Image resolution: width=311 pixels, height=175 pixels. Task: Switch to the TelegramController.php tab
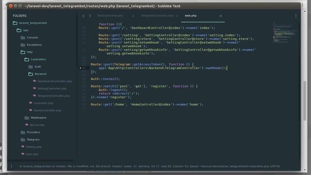point(157,16)
